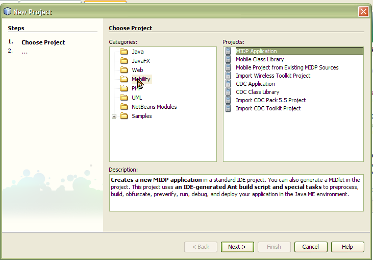The image size is (373, 260).
Task: Click the Mobile Project from Existing MIDP Sources icon
Action: click(x=228, y=67)
